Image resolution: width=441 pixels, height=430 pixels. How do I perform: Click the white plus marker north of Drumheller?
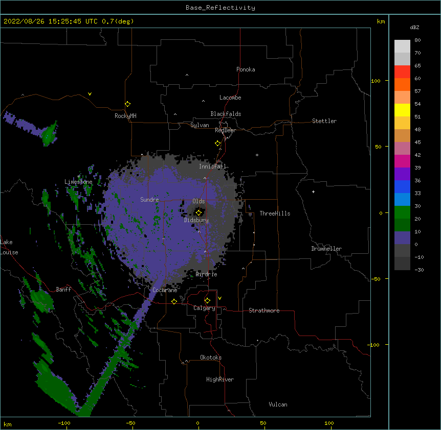(313, 192)
